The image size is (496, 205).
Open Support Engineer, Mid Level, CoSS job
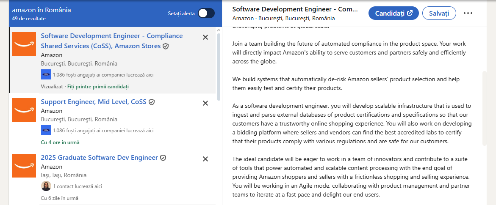point(94,102)
